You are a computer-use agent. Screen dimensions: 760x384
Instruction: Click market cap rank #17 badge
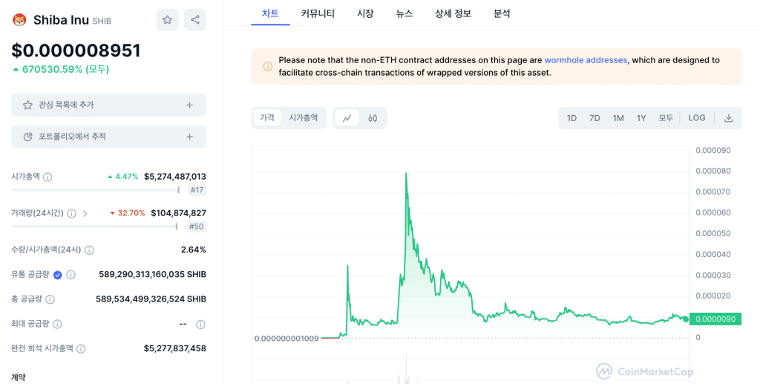pyautogui.click(x=197, y=190)
